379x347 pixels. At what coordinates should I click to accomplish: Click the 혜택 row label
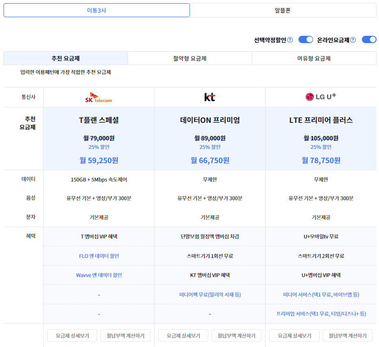pos(30,236)
